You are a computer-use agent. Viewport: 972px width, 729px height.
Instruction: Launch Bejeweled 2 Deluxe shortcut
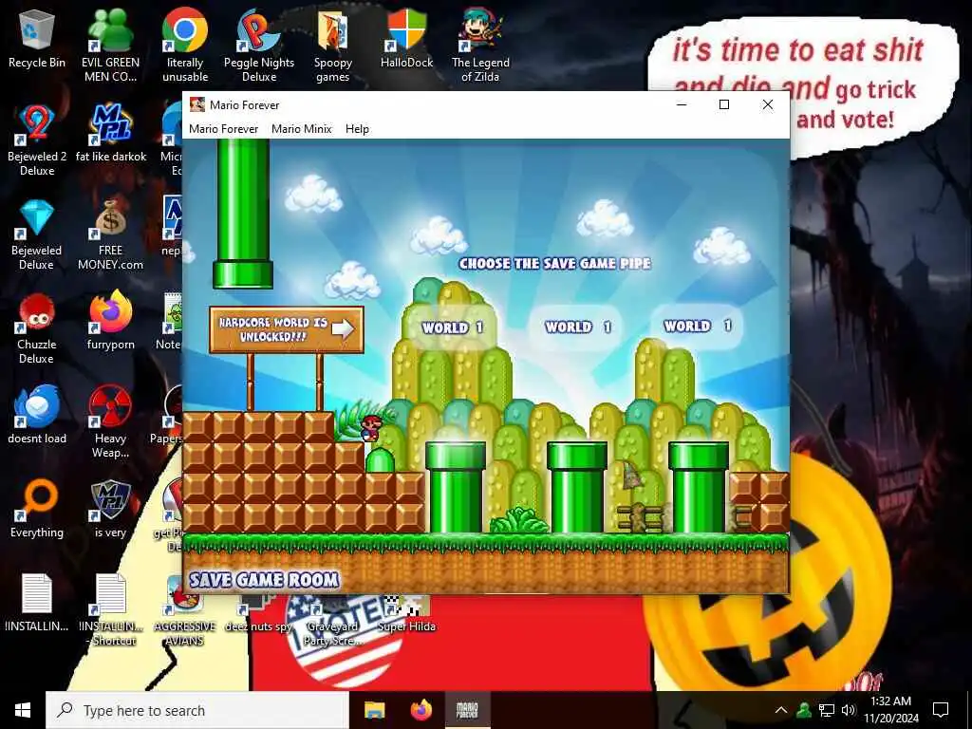(x=37, y=140)
